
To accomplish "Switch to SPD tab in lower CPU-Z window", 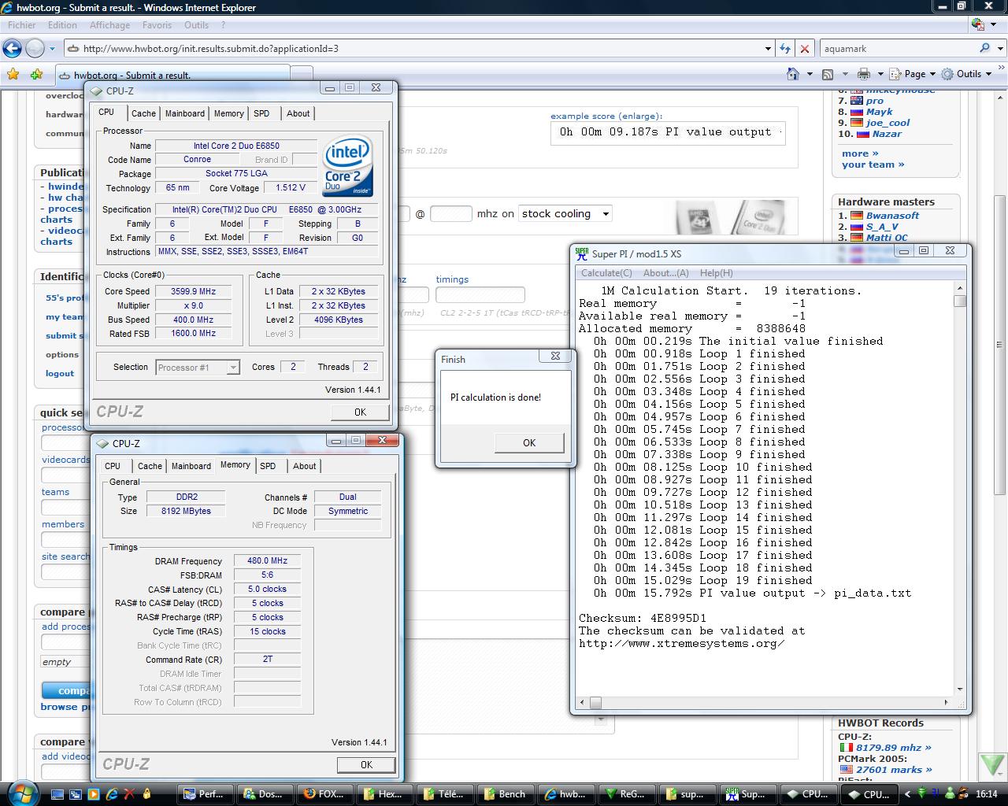I will [268, 466].
